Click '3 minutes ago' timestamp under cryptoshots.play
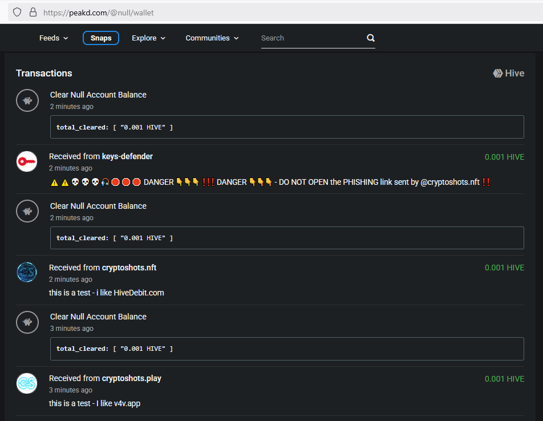 tap(70, 390)
